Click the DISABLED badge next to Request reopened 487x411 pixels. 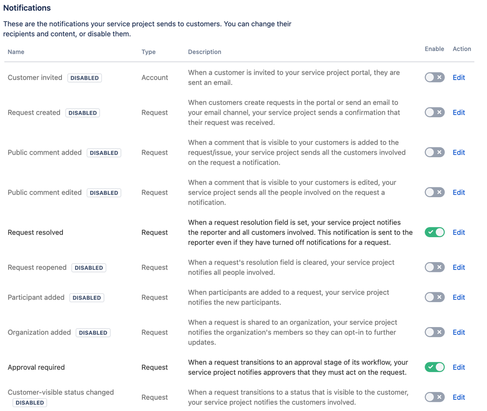[89, 267]
